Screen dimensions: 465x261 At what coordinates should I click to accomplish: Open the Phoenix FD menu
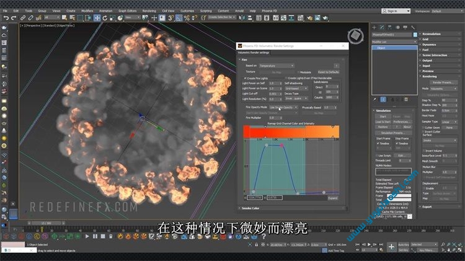pos(269,11)
